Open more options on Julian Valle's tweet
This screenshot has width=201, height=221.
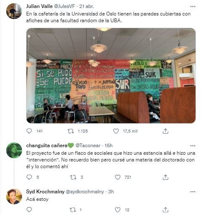(x=193, y=6)
